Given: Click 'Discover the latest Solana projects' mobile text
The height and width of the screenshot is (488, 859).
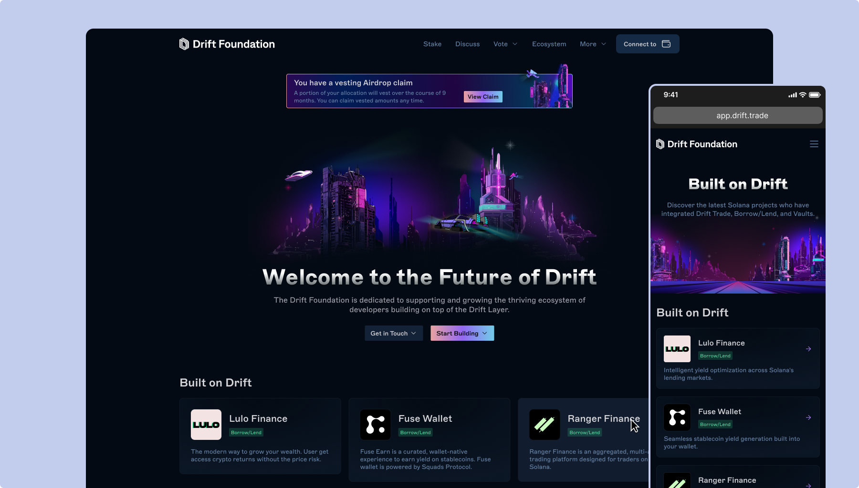Looking at the screenshot, I should [x=738, y=209].
